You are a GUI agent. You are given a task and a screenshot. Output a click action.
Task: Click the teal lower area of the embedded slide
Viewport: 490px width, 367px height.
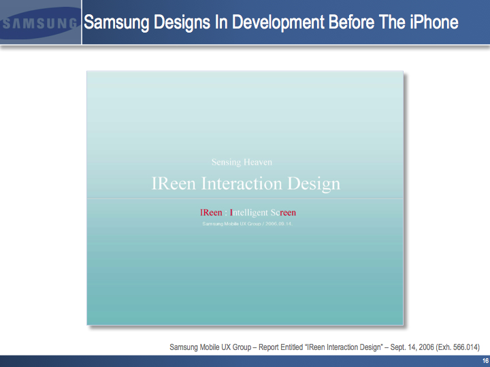245,285
